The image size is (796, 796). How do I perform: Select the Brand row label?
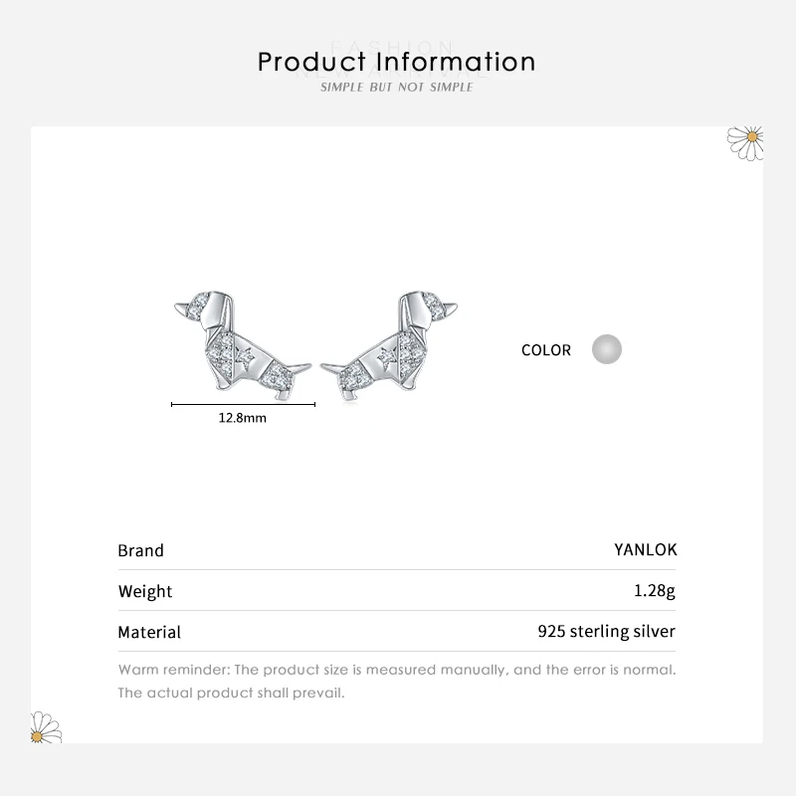click(140, 550)
